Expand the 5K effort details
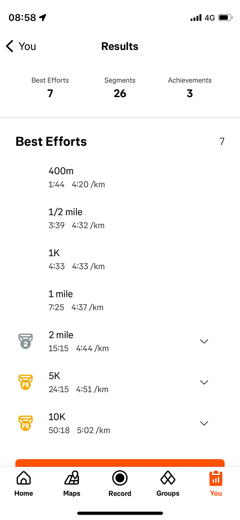Image resolution: width=240 pixels, height=520 pixels. point(204,383)
